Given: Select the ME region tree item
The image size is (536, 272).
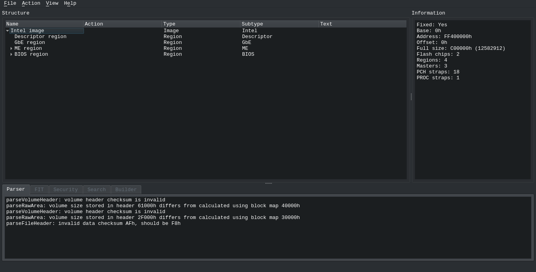Looking at the screenshot, I should 28,48.
